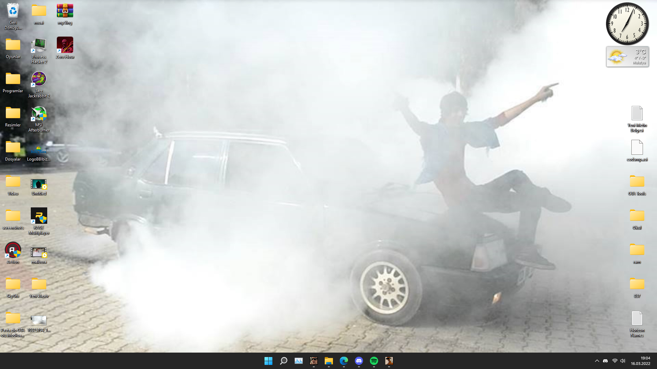Click the taskbar search icon
This screenshot has height=369, width=657.
pos(283,361)
